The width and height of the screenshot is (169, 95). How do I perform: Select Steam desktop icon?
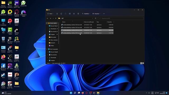coord(3,75)
